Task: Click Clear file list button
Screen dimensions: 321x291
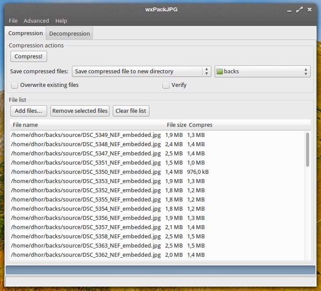Action: [x=131, y=111]
